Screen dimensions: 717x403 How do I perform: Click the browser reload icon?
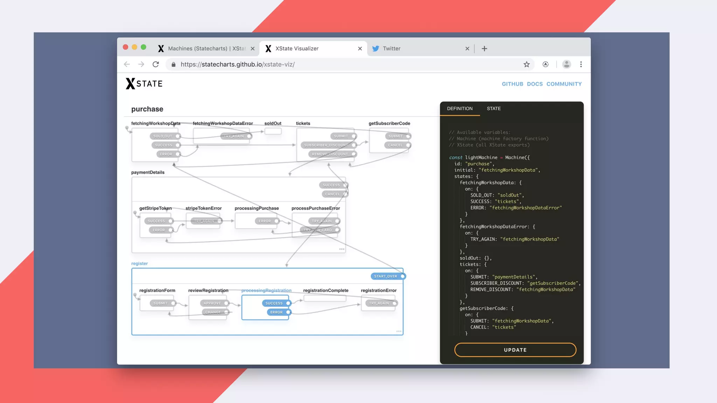tap(156, 64)
